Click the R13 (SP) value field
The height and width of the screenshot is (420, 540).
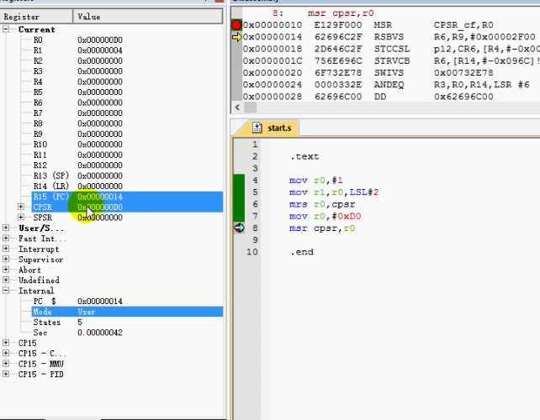100,176
